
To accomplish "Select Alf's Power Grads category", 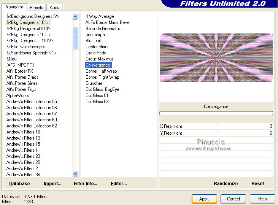I will pos(22,77).
